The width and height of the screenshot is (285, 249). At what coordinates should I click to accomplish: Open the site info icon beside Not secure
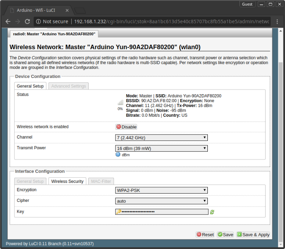pos(38,22)
